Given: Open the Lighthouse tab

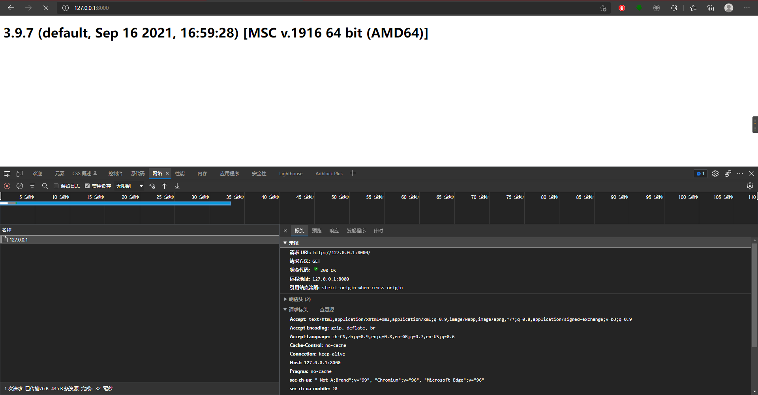Looking at the screenshot, I should pos(291,174).
